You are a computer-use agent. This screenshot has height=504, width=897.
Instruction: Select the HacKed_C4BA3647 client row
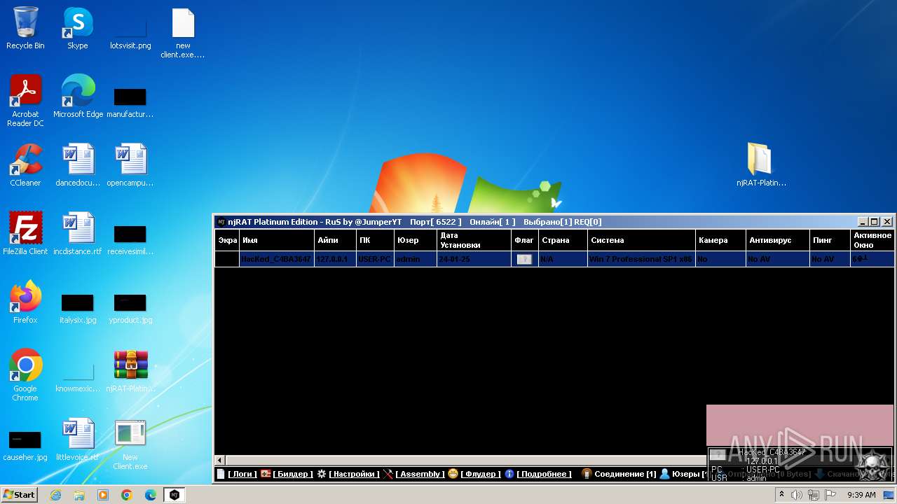coord(554,259)
